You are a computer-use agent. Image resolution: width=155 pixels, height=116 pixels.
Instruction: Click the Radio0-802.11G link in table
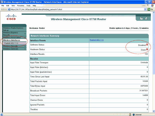click(x=96, y=40)
